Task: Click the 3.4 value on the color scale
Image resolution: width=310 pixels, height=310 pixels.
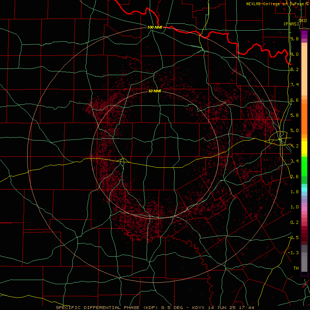Action: click(294, 161)
